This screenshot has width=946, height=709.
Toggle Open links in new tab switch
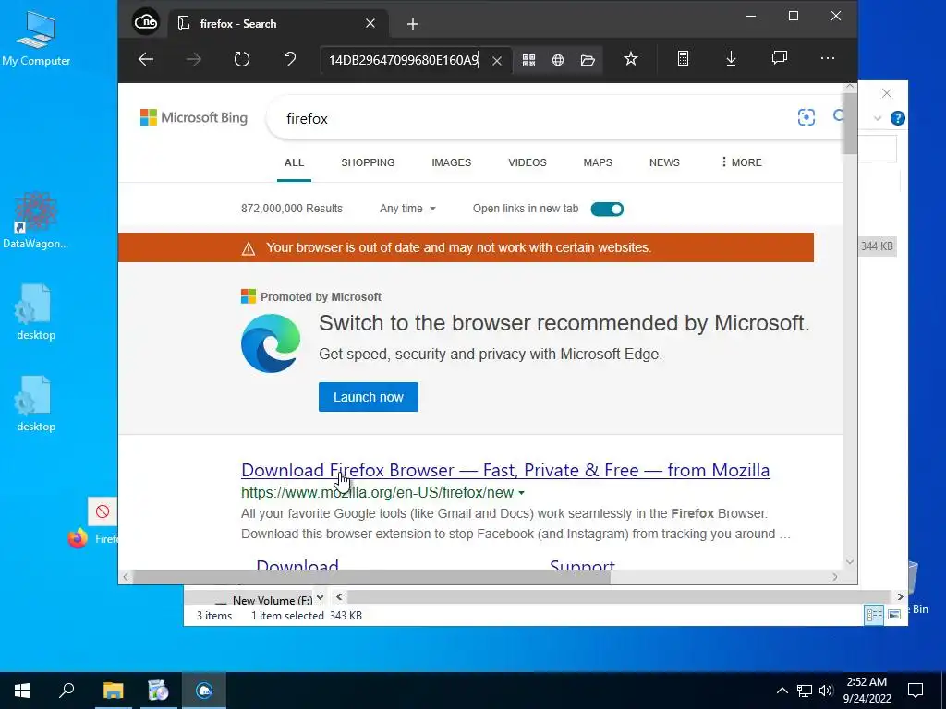pos(607,209)
